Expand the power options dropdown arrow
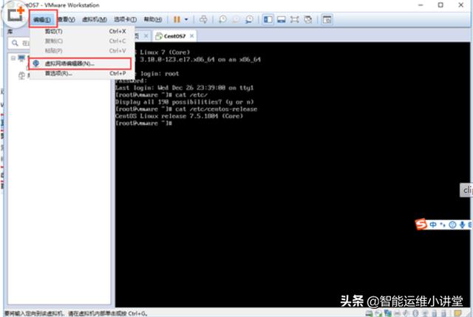Viewport: 473px width, 317px height. coord(186,20)
